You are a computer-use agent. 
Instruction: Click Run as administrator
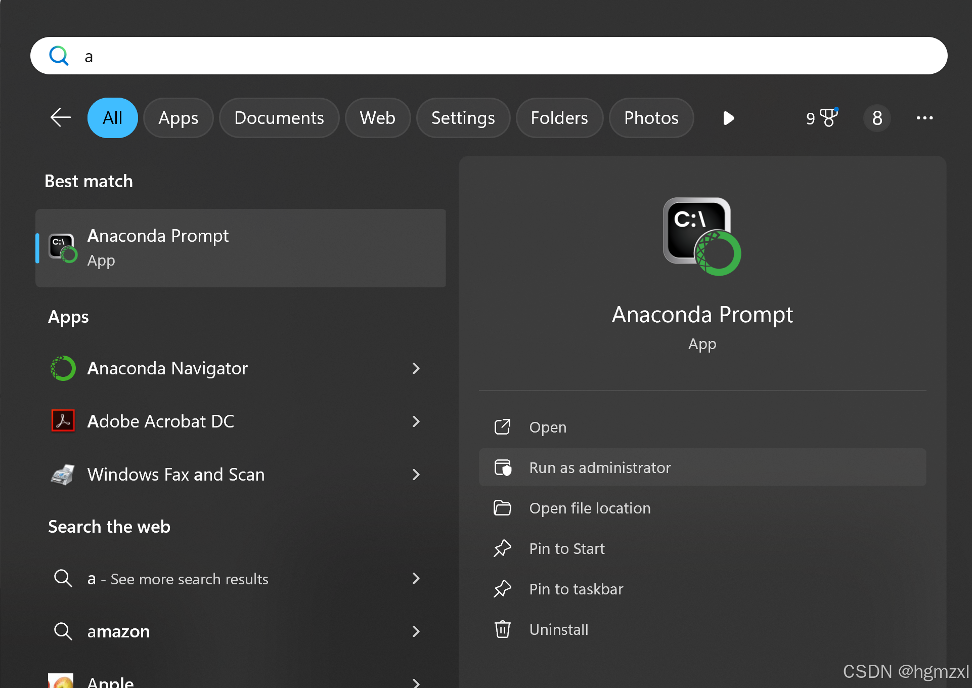pos(600,467)
